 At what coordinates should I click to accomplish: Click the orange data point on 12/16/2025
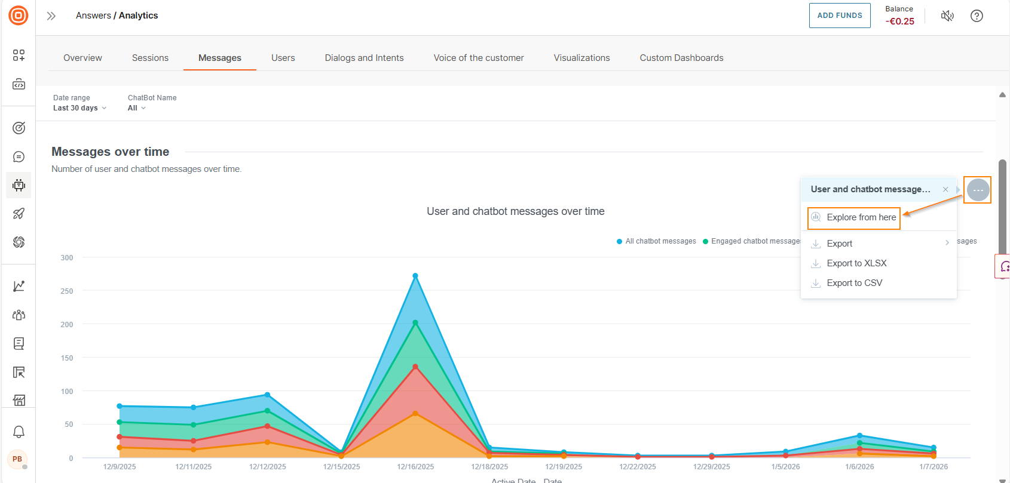(415, 413)
